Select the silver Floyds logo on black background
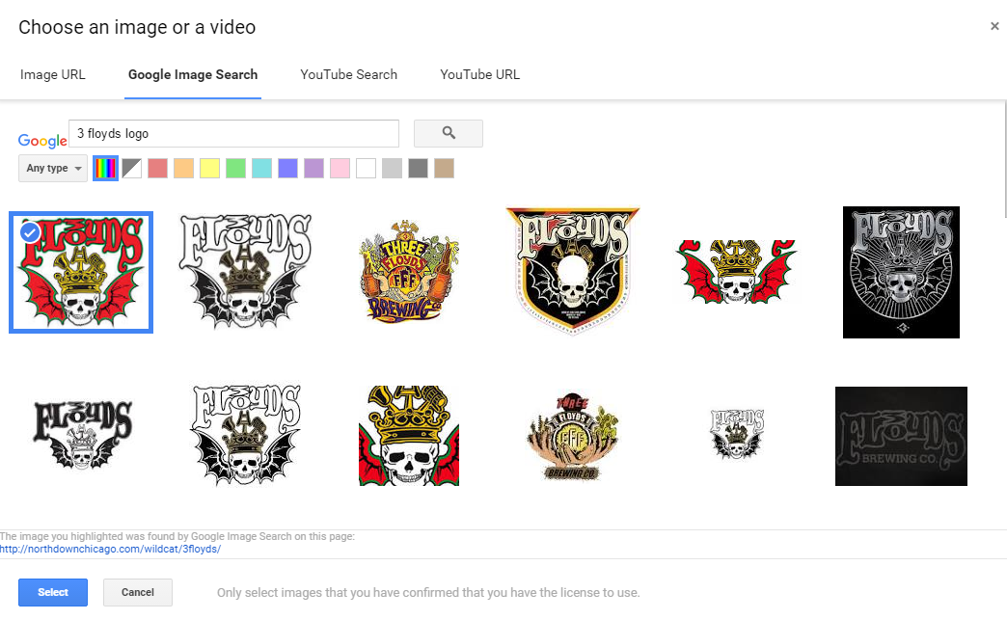Viewport: 1007px width, 620px height. [x=901, y=272]
